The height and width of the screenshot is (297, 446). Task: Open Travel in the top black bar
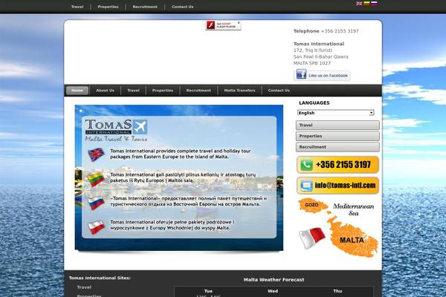click(77, 7)
